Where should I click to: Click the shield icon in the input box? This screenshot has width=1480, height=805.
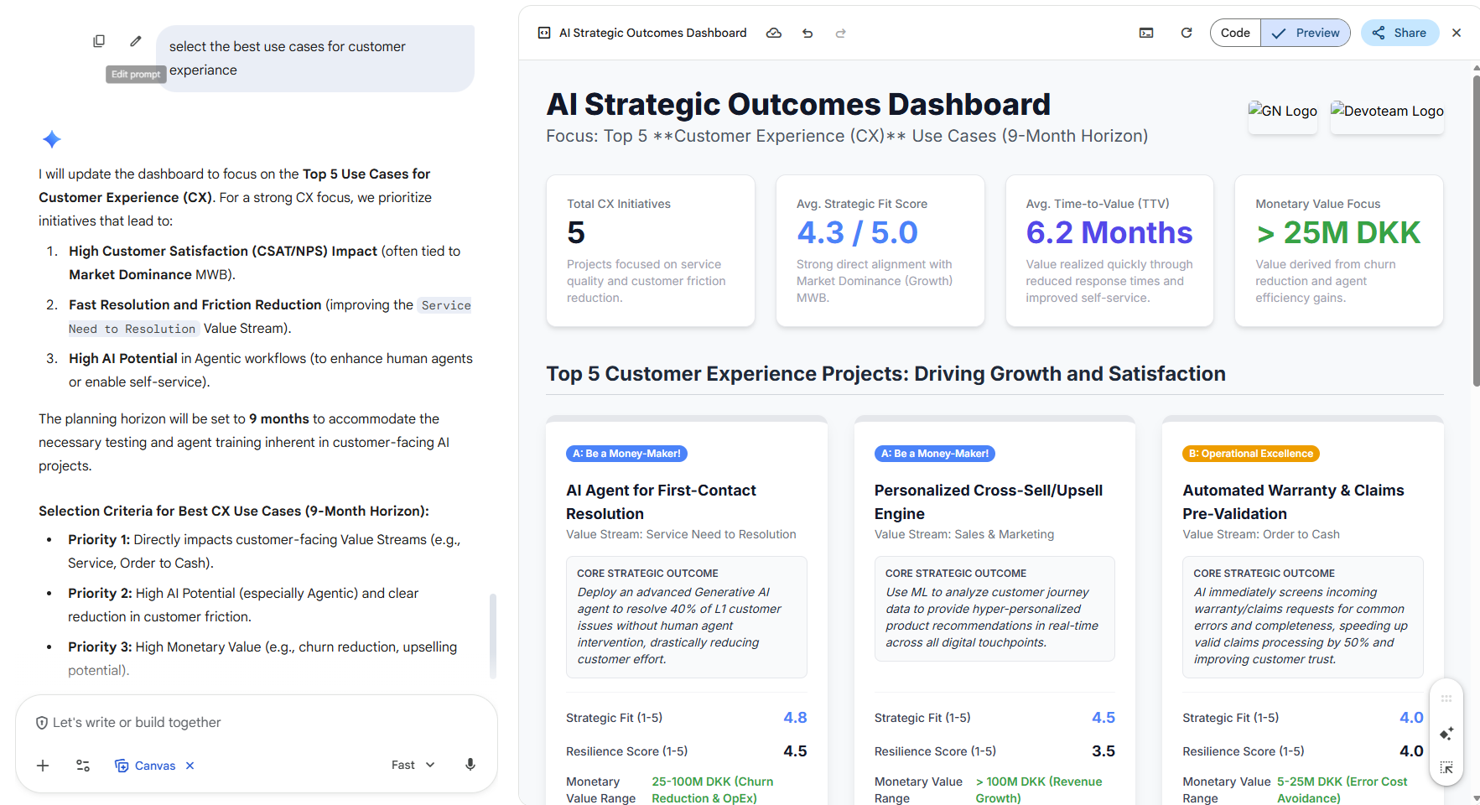[41, 723]
